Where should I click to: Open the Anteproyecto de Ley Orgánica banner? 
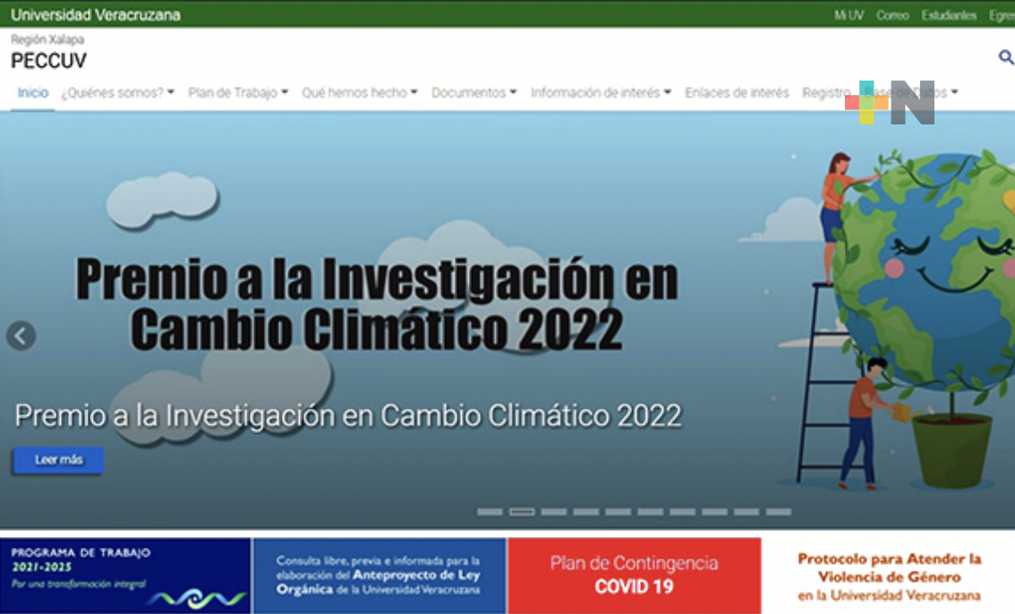(380, 576)
